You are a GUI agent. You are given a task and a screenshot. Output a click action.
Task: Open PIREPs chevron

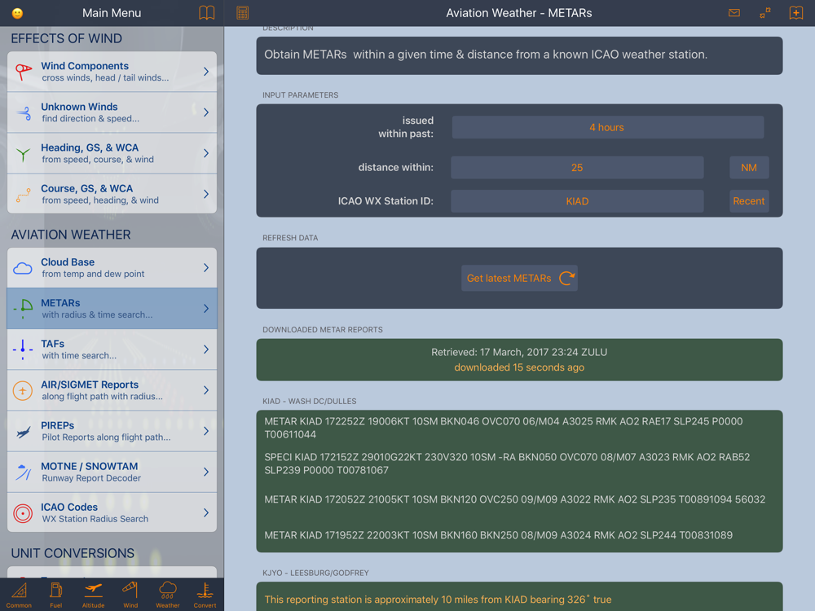pos(206,431)
